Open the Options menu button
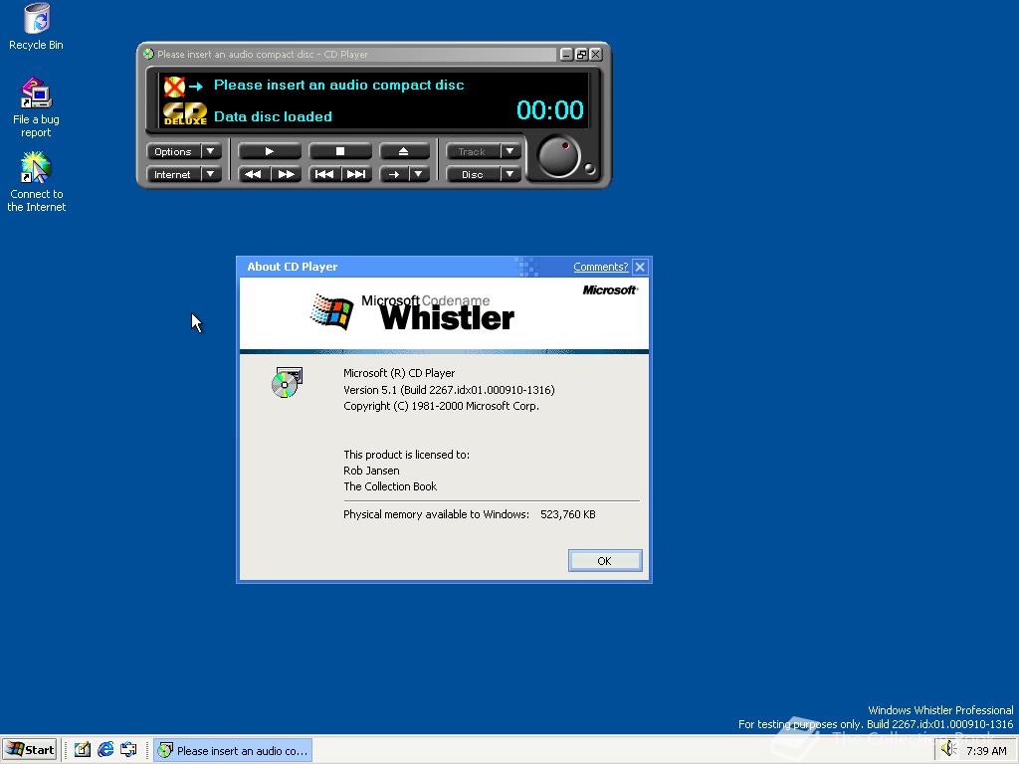Screen dimensions: 1019x764 coord(173,151)
